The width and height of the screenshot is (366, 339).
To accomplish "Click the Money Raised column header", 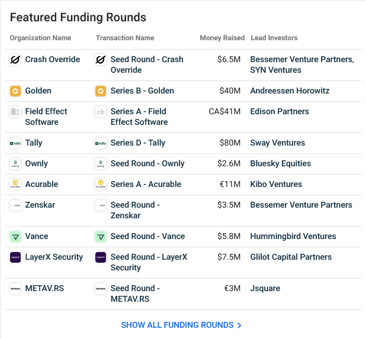I will point(222,38).
